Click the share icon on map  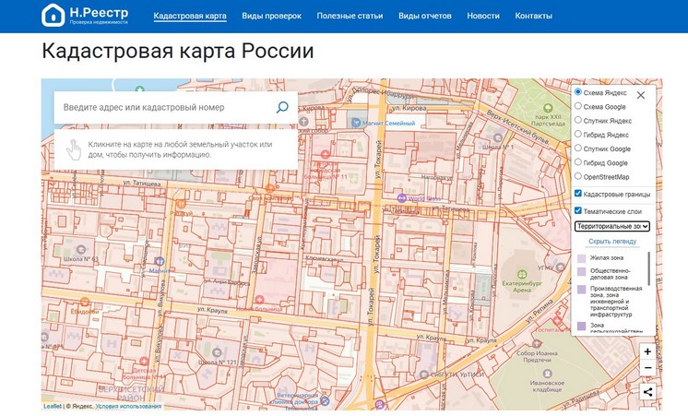click(647, 392)
